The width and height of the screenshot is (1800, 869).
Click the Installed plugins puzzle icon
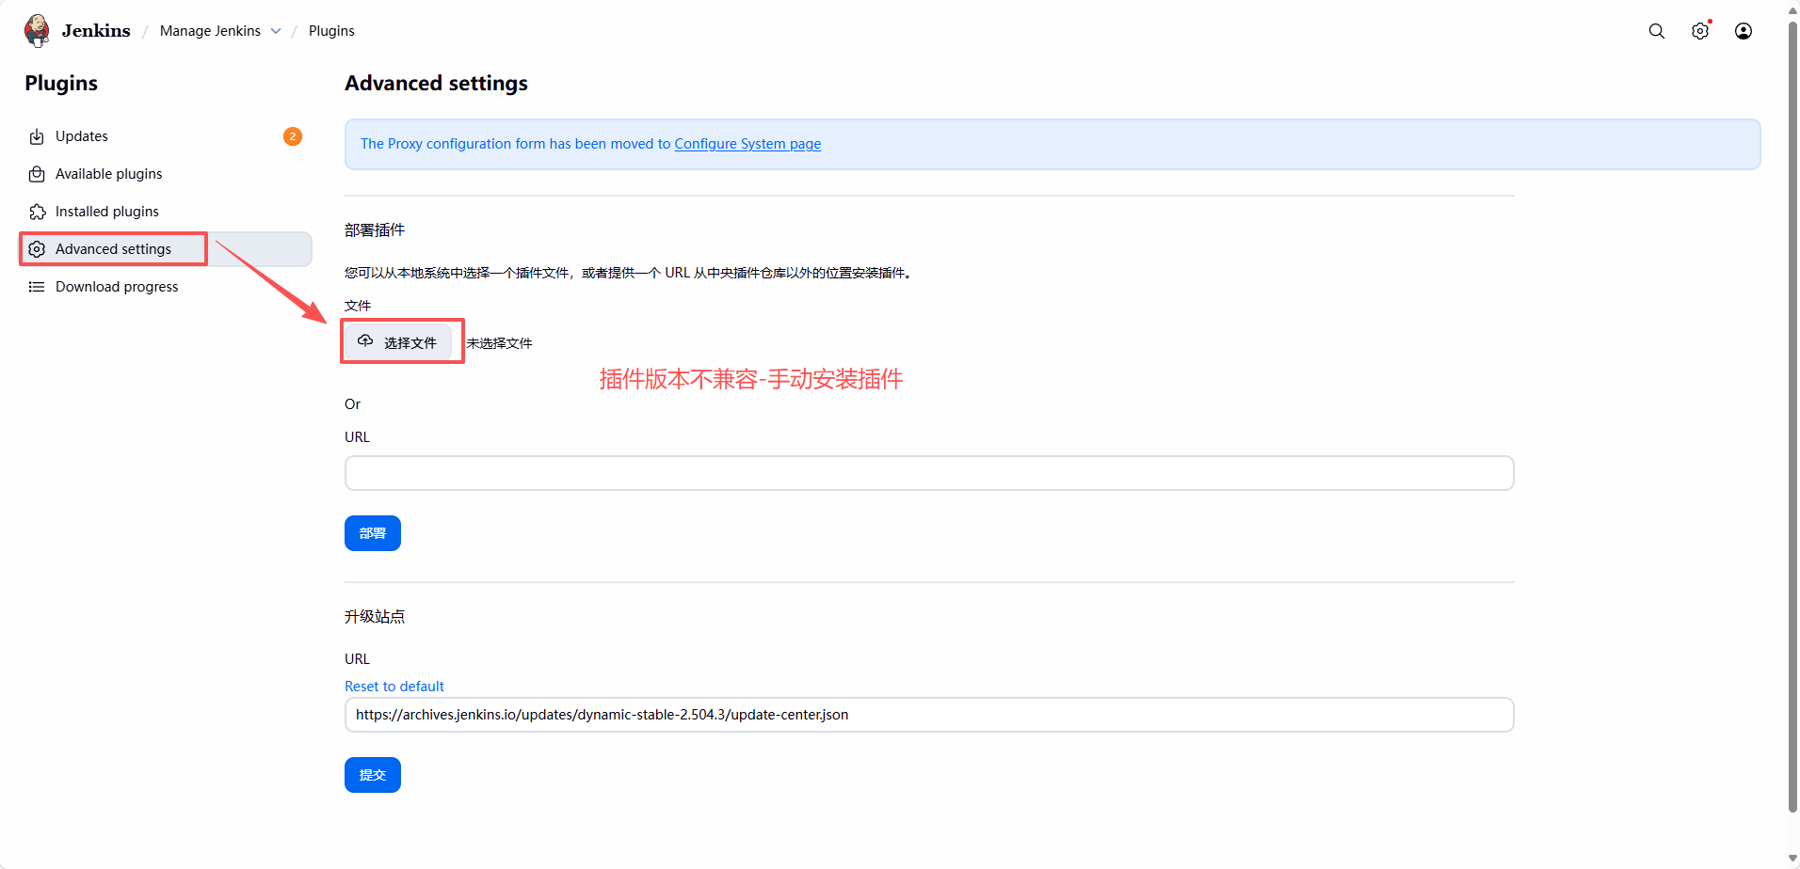click(37, 212)
